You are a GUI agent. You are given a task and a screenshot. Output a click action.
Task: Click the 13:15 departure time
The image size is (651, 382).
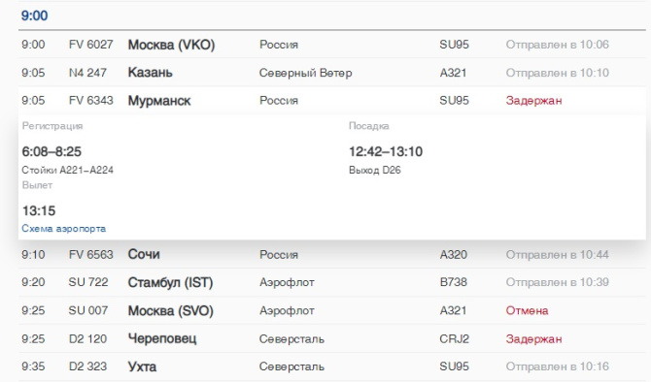click(39, 211)
